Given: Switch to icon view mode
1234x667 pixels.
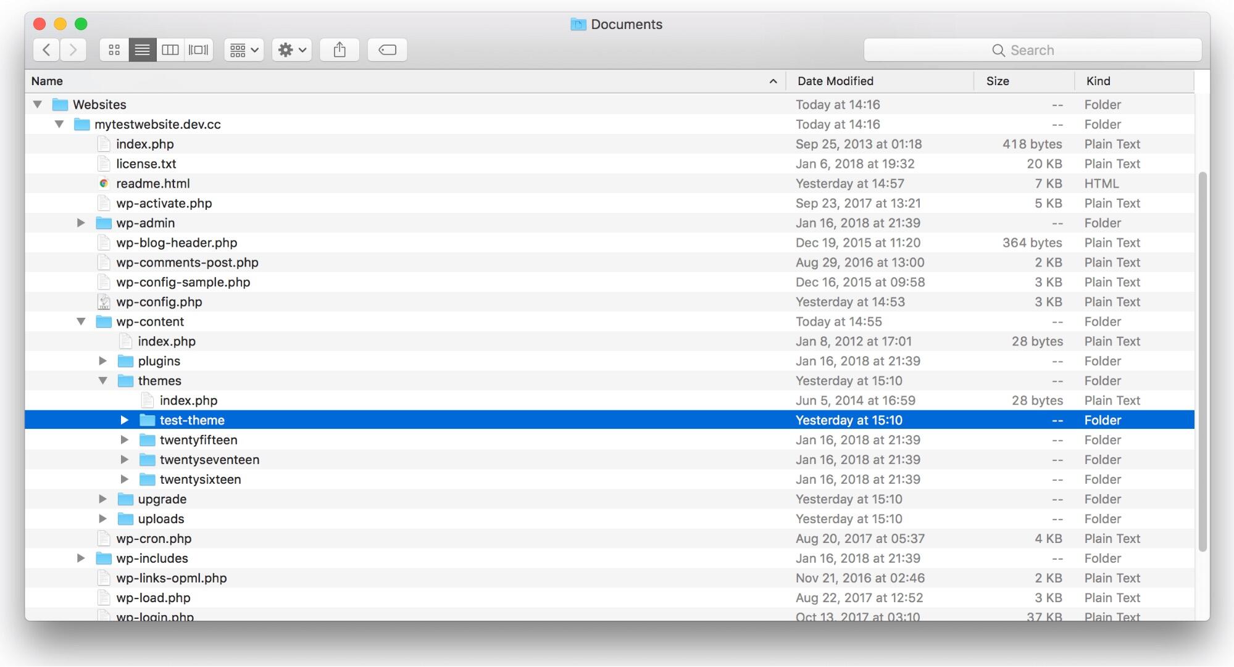Looking at the screenshot, I should coord(114,50).
